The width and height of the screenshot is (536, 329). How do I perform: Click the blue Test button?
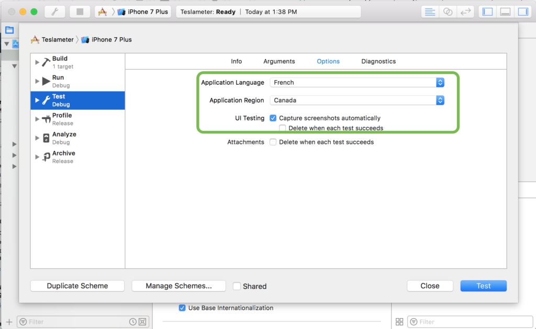(483, 286)
